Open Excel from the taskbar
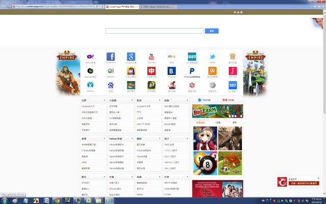Viewport: 326px width, 204px height. point(89,200)
